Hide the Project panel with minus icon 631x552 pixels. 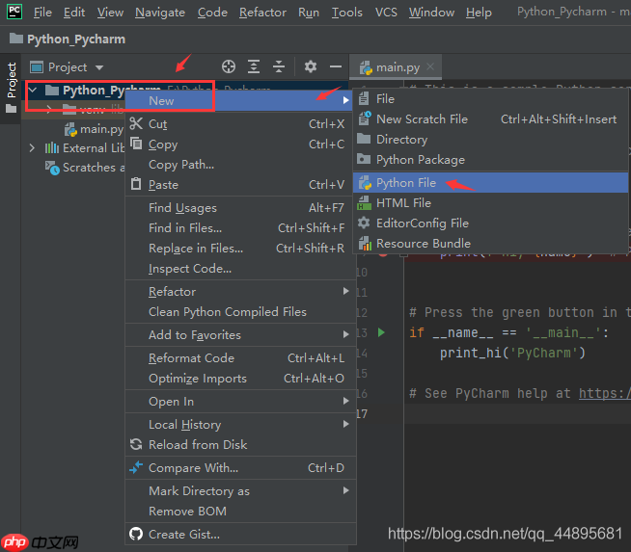[x=336, y=66]
